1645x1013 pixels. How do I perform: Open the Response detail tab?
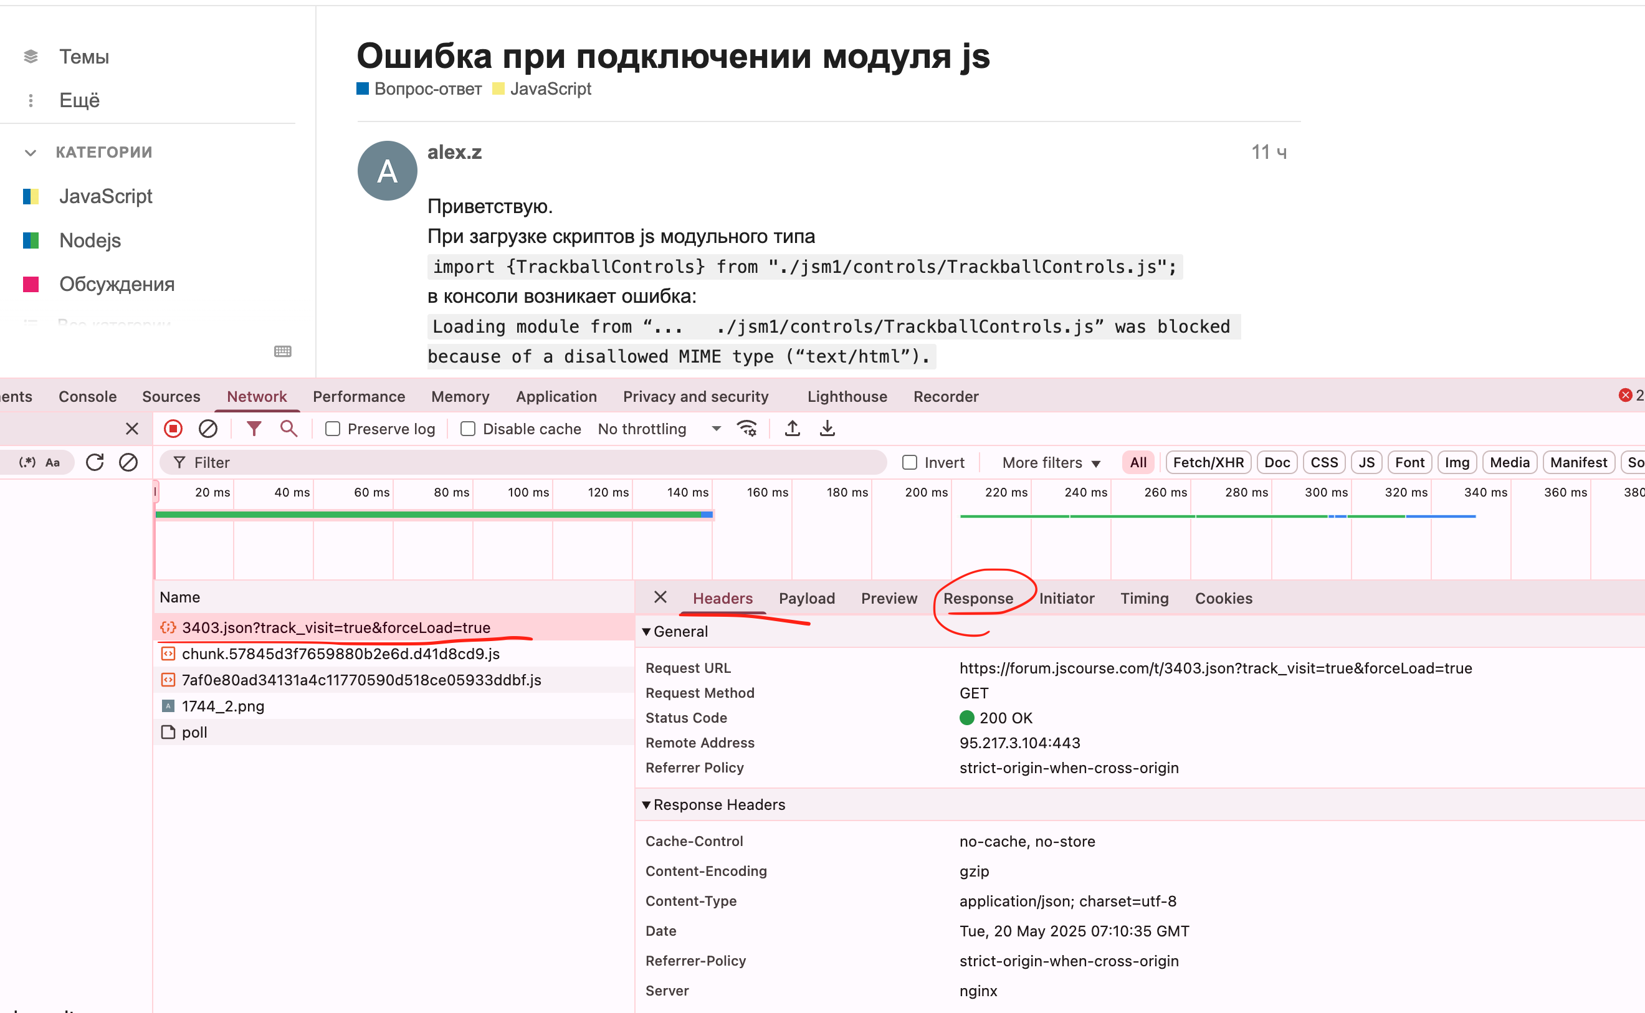pos(978,597)
